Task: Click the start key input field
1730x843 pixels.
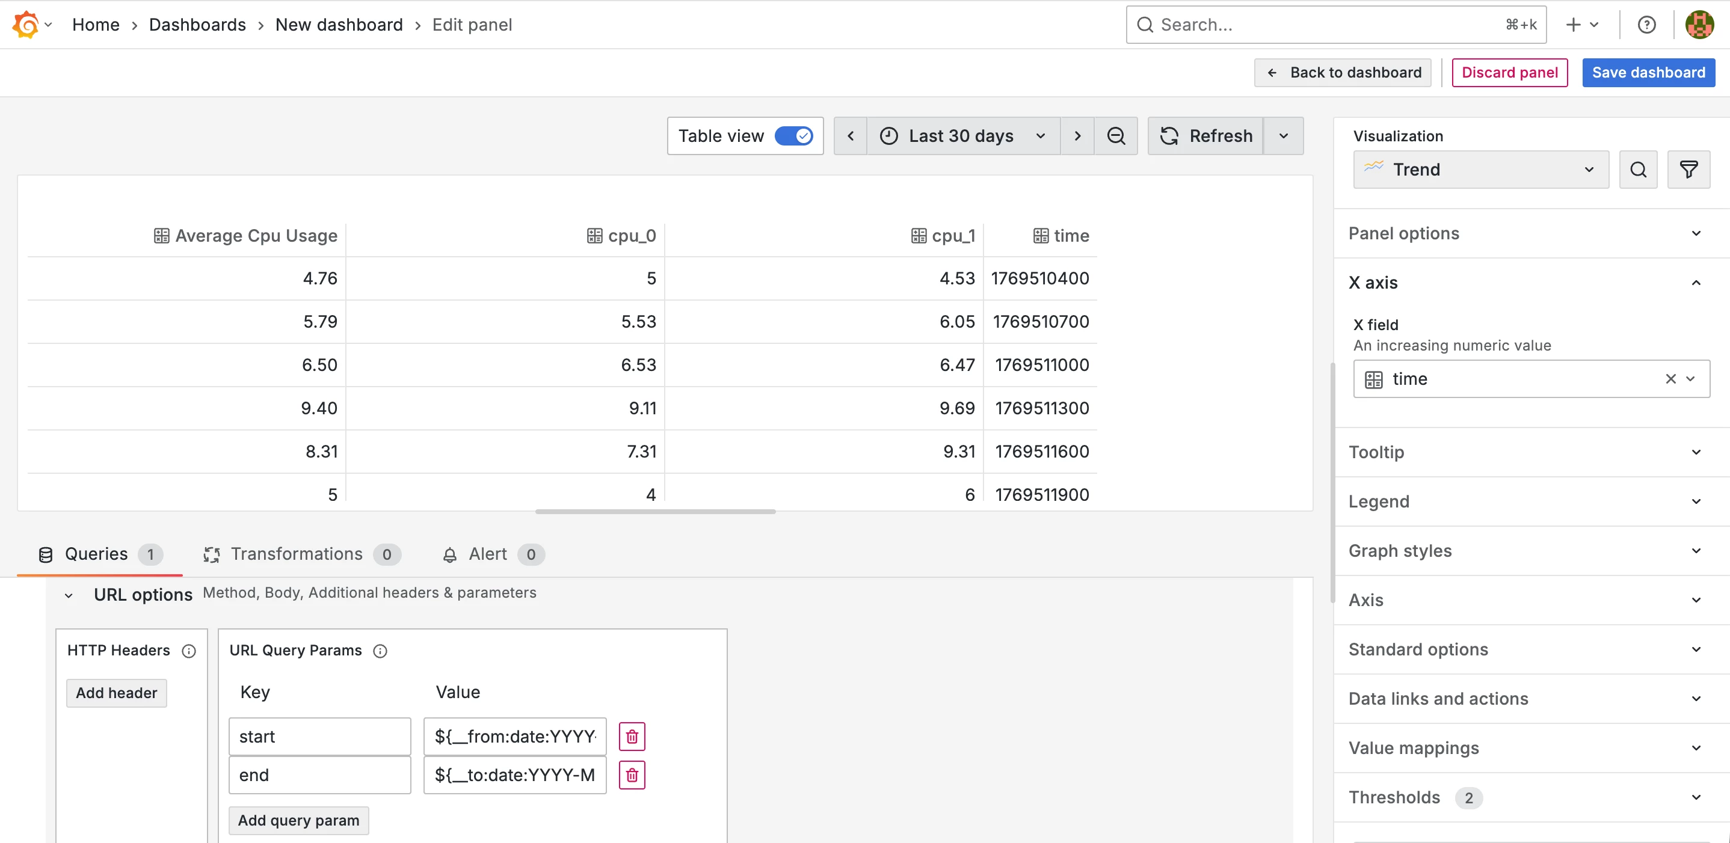Action: [319, 737]
